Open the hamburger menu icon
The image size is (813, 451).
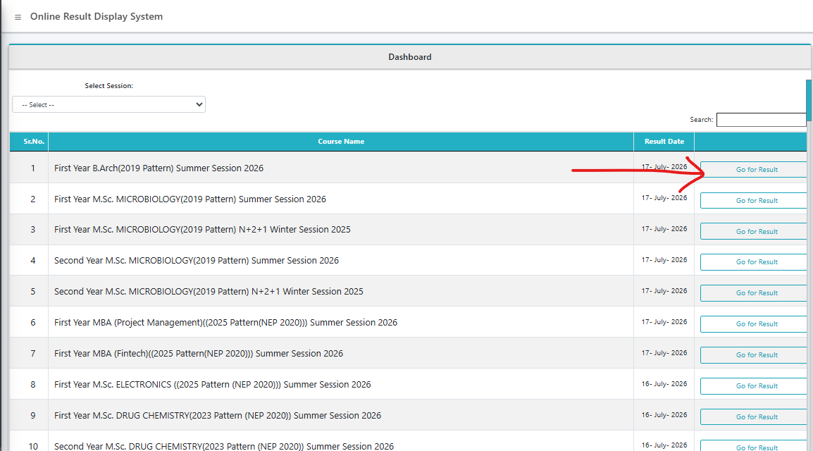(18, 17)
